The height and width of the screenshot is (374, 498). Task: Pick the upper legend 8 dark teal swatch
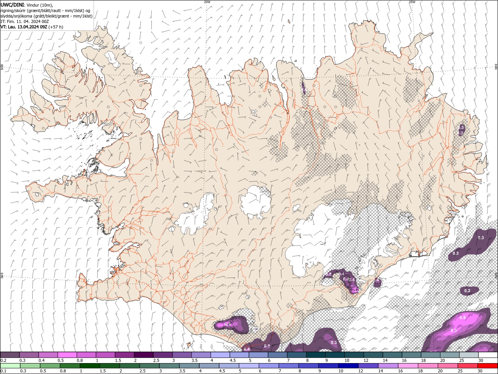pyautogui.click(x=316, y=355)
